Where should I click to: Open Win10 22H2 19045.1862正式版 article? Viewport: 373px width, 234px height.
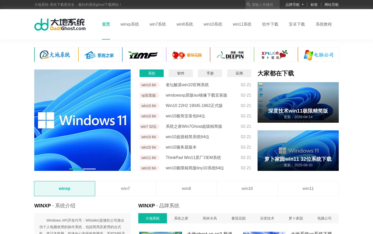click(194, 106)
